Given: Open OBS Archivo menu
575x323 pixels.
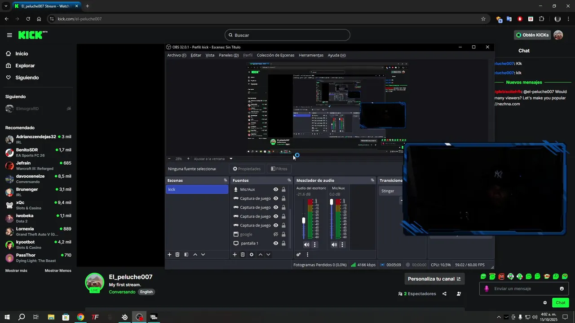Looking at the screenshot, I should (x=177, y=55).
